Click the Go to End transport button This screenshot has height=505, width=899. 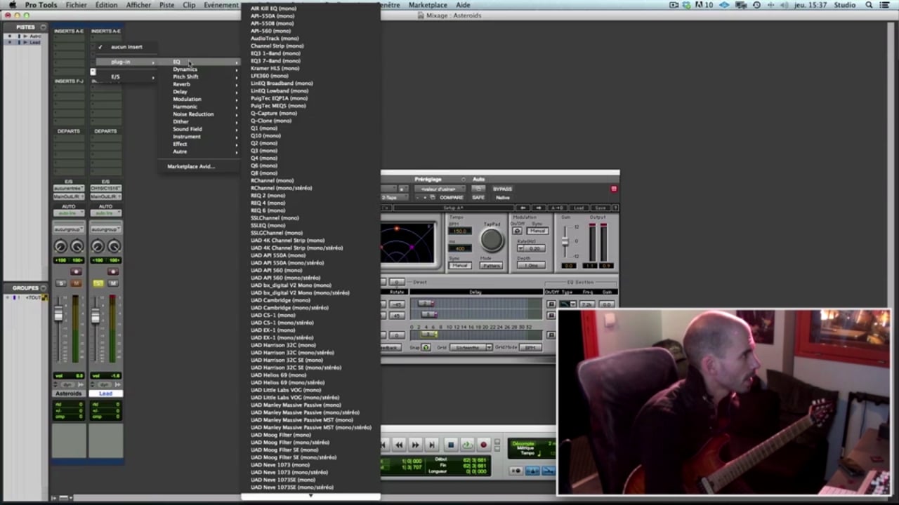(432, 445)
